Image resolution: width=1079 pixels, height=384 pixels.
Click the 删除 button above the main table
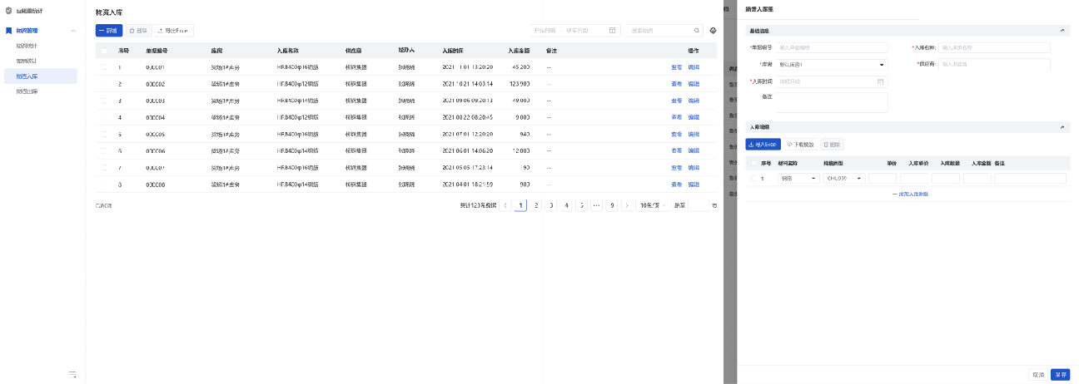139,30
